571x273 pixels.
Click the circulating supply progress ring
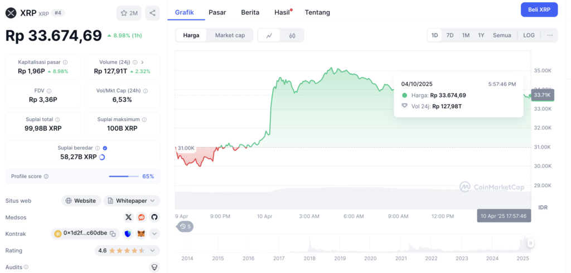coord(102,157)
